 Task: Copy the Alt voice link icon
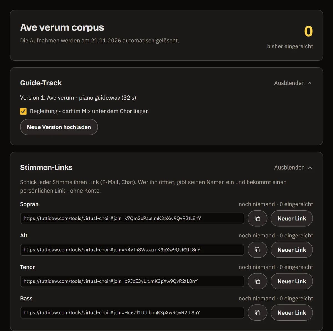point(258,250)
